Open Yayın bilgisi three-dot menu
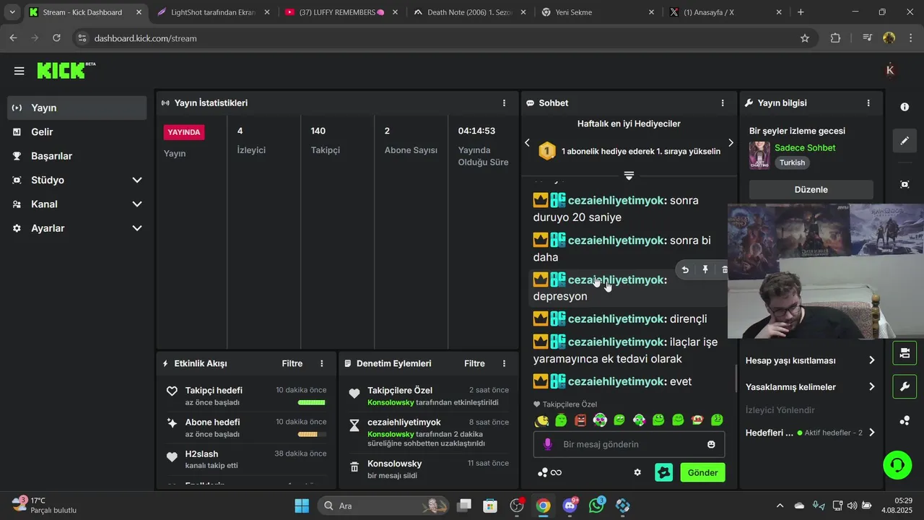The height and width of the screenshot is (520, 924). (868, 103)
